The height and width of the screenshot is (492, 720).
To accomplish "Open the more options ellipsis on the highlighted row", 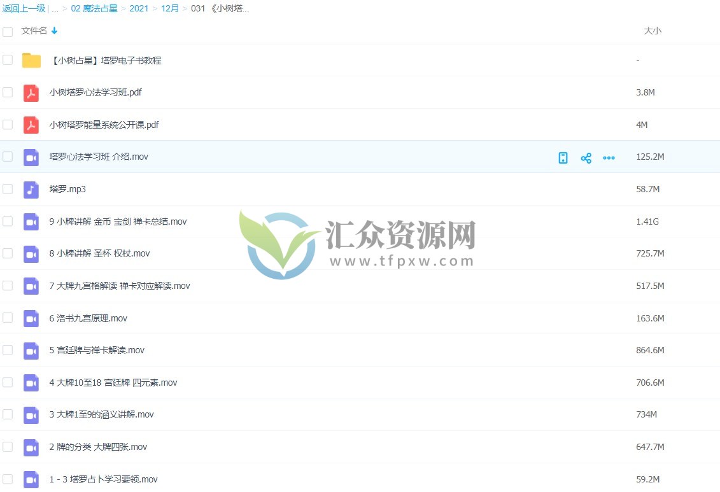I will click(609, 157).
